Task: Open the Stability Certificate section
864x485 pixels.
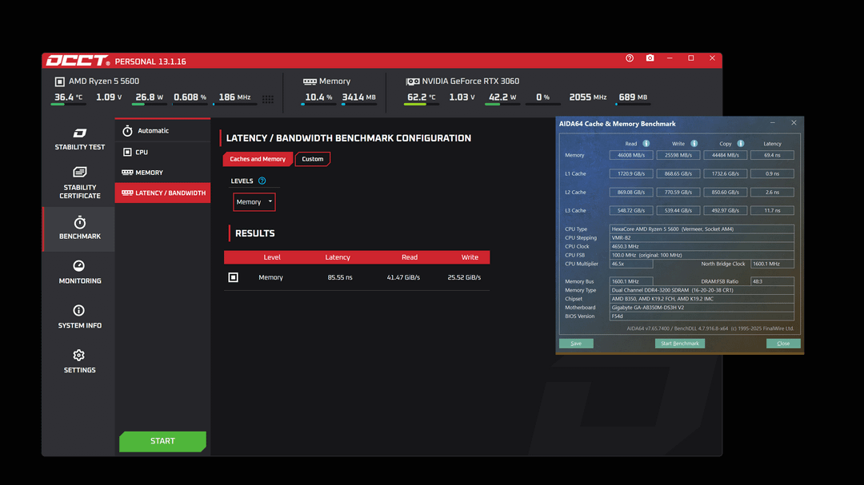Action: (79, 183)
